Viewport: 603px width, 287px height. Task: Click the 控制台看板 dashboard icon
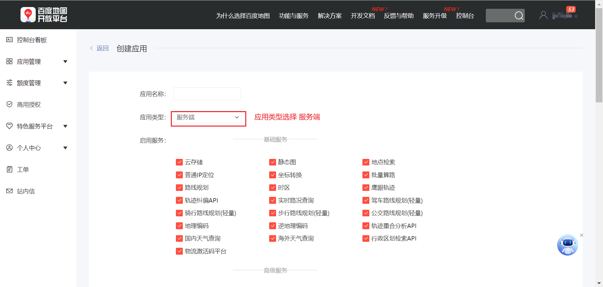point(9,40)
